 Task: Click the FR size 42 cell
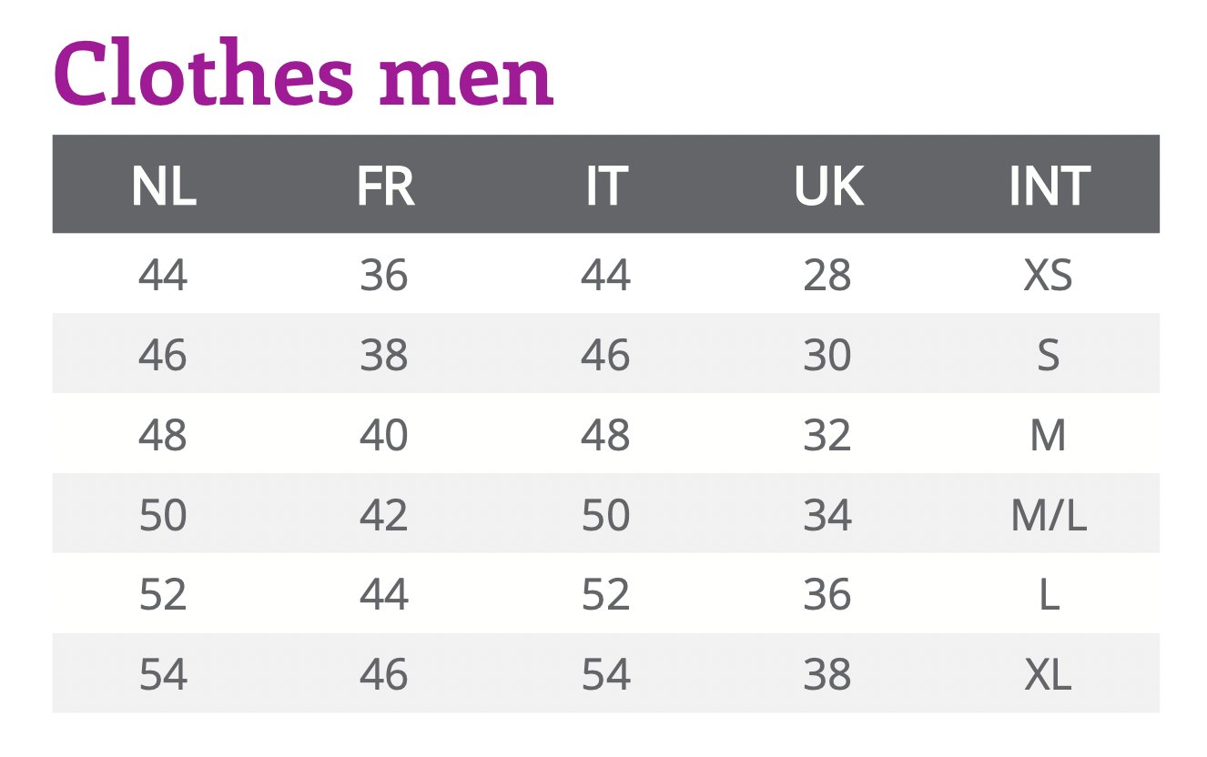384,515
